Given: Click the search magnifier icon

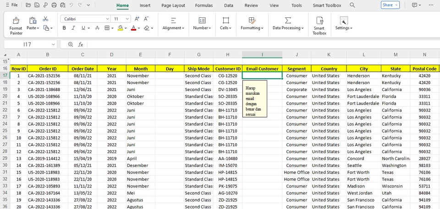Looking at the screenshot, I should point(352,5).
